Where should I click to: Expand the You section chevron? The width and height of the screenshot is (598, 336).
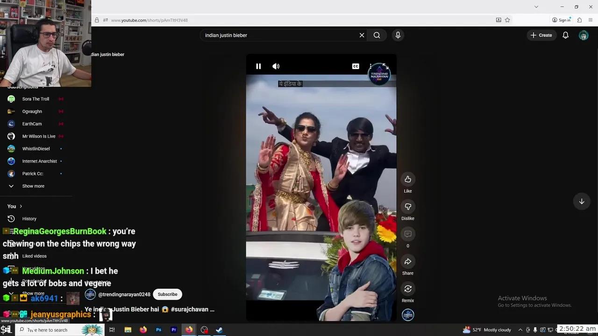21,206
